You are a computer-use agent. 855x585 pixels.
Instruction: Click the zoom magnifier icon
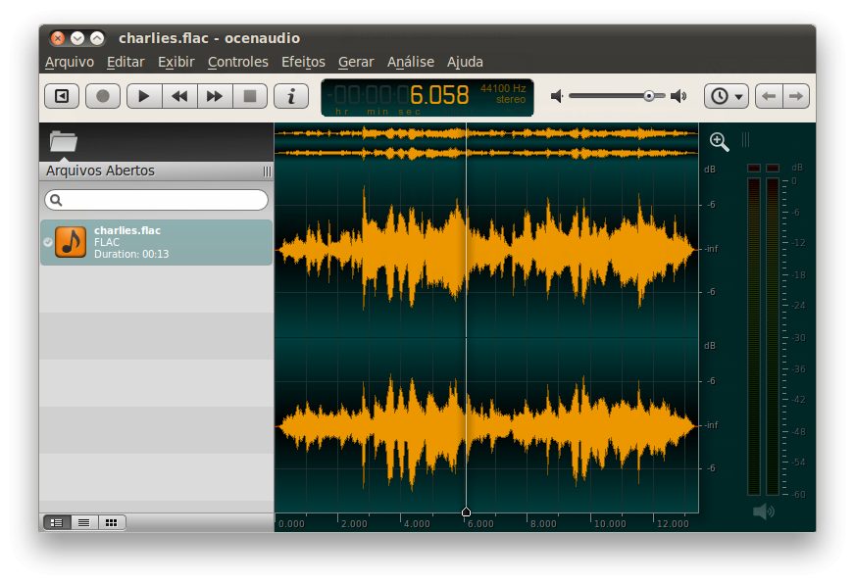click(719, 142)
